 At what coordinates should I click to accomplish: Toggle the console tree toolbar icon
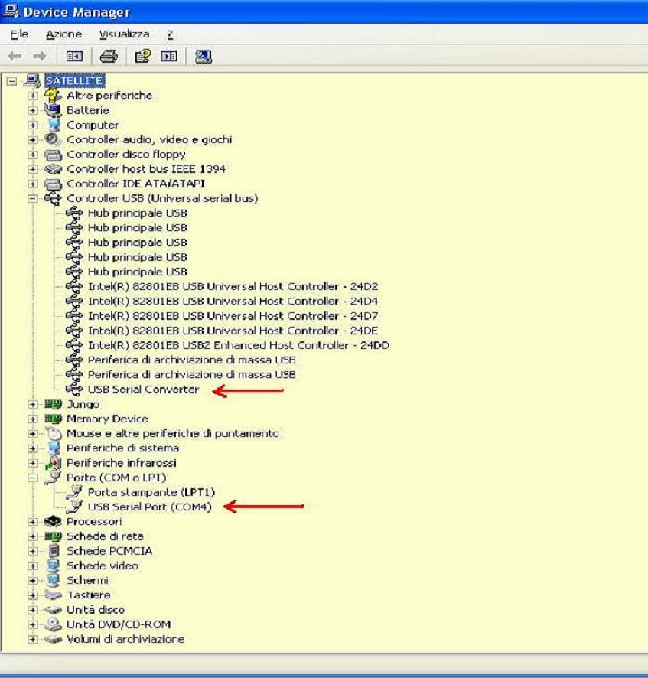[74, 56]
